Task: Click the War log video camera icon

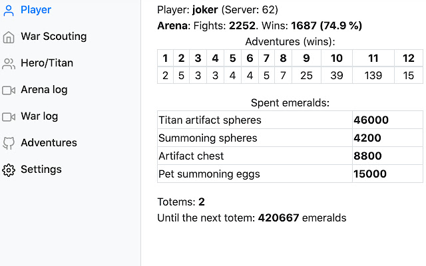Action: pyautogui.click(x=9, y=116)
